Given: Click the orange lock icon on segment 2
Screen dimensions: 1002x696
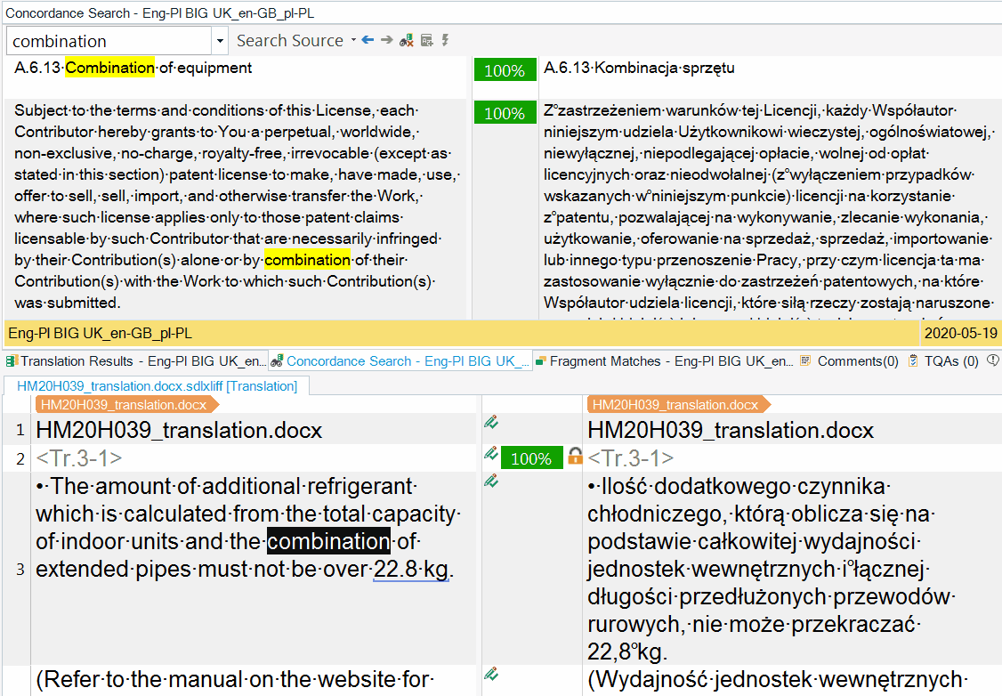Looking at the screenshot, I should click(x=575, y=457).
